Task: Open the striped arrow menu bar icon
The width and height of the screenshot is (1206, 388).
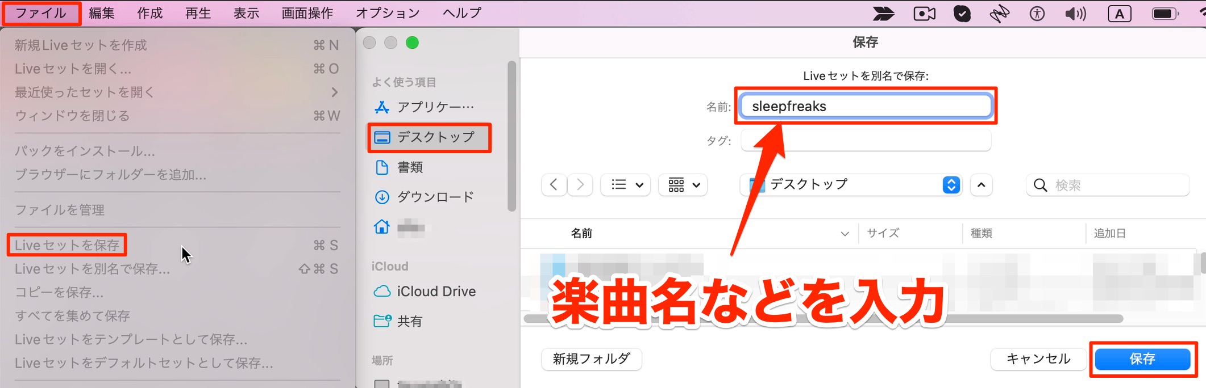Action: tap(884, 14)
